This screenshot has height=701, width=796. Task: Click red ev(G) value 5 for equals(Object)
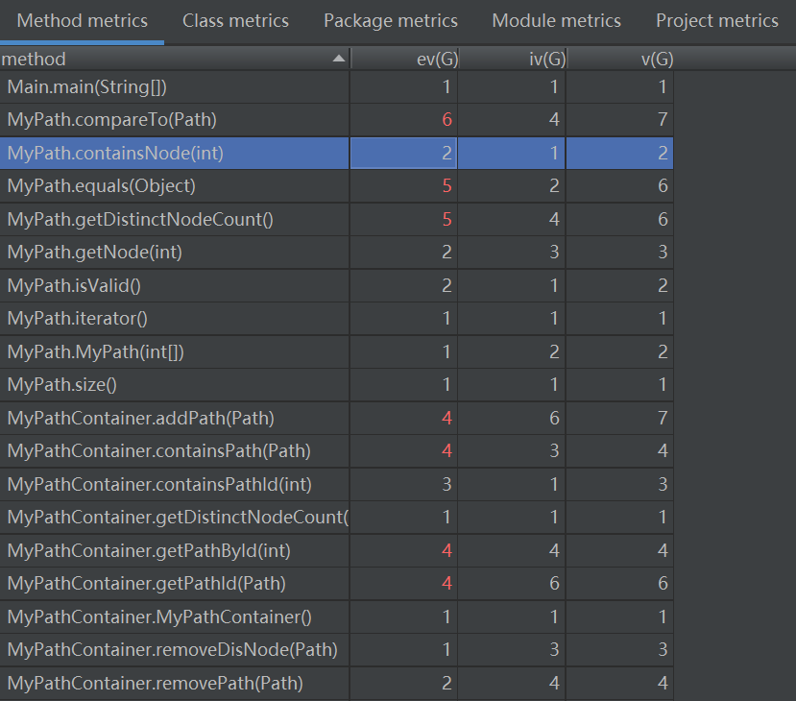point(446,185)
